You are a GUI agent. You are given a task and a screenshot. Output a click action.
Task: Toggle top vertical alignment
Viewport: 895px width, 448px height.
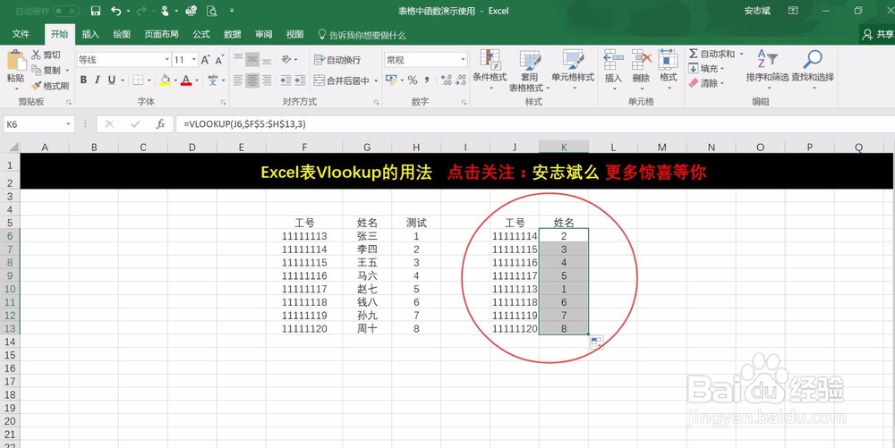[x=239, y=59]
